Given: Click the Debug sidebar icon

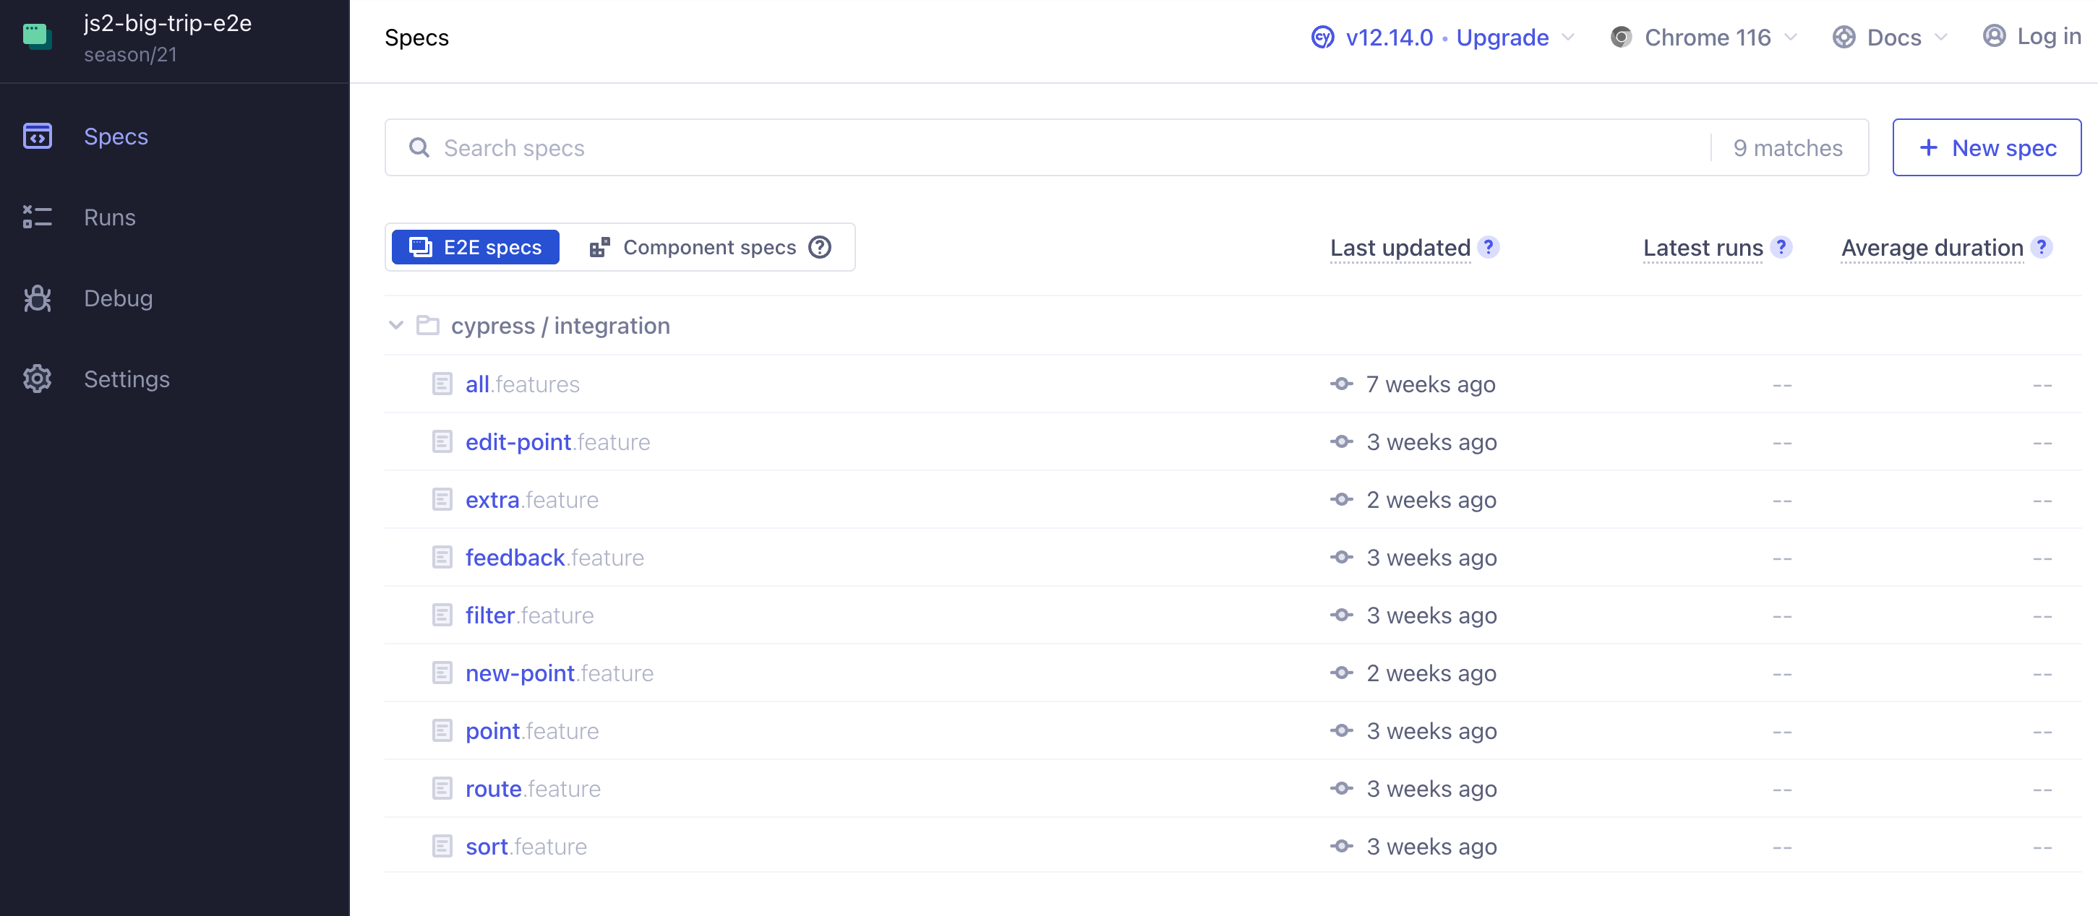Looking at the screenshot, I should [x=38, y=297].
